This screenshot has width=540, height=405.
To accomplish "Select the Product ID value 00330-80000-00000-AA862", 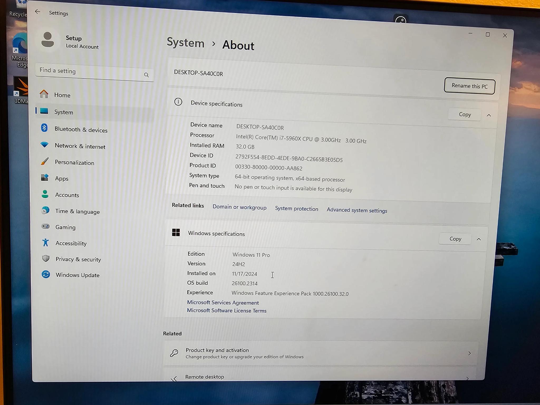I will 269,168.
